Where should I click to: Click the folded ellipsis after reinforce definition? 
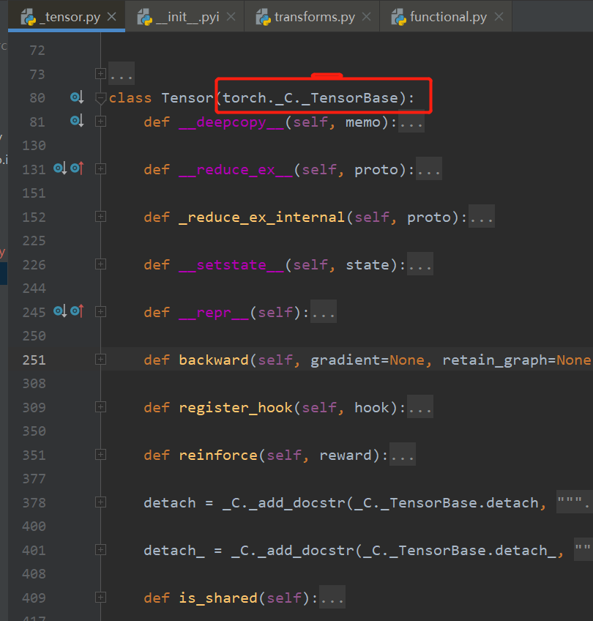pos(402,455)
